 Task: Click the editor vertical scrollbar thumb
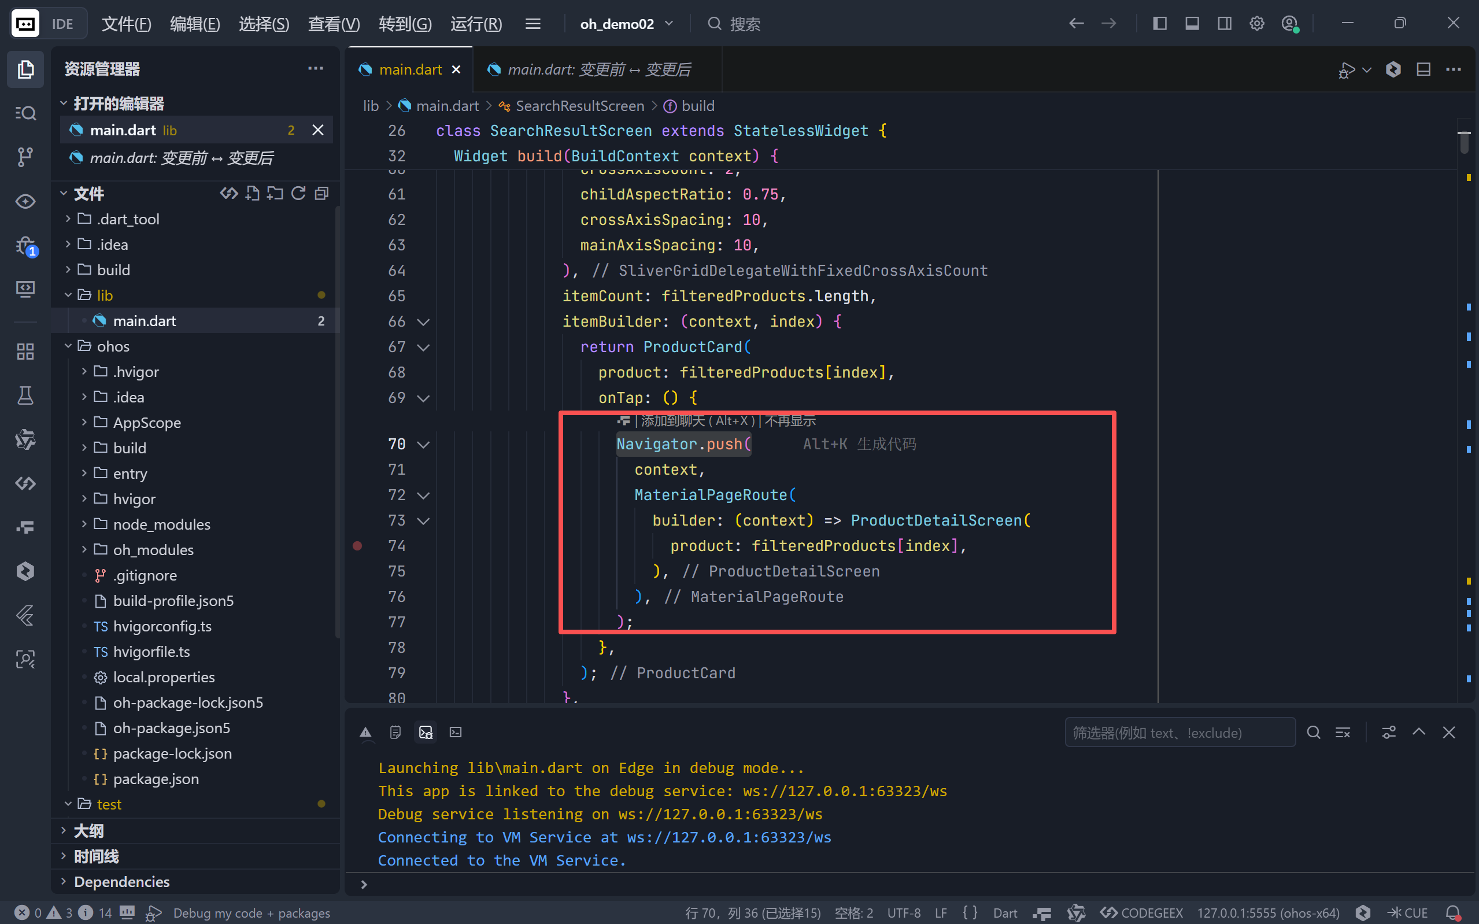1465,142
